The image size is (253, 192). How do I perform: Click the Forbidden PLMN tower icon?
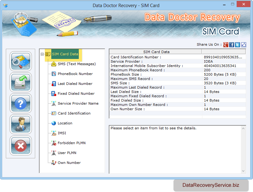[x=54, y=143]
